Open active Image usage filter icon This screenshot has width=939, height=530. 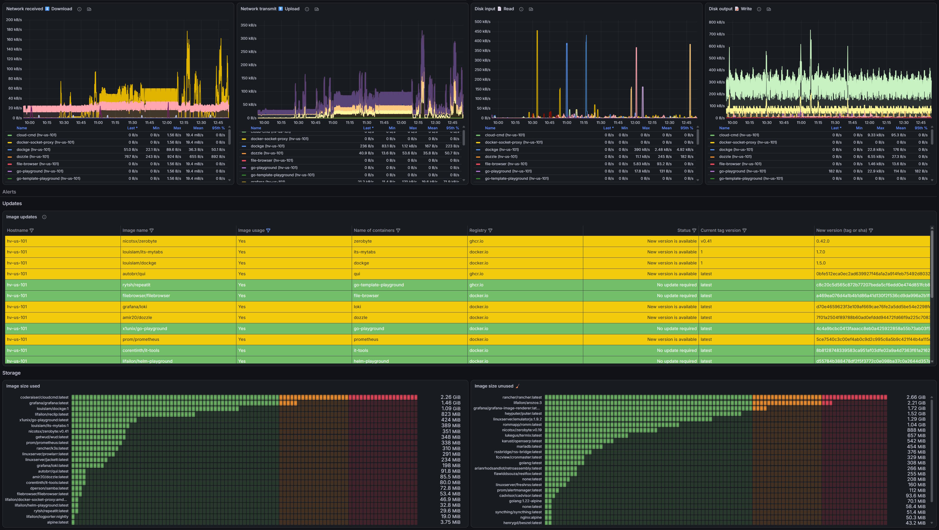click(x=268, y=230)
